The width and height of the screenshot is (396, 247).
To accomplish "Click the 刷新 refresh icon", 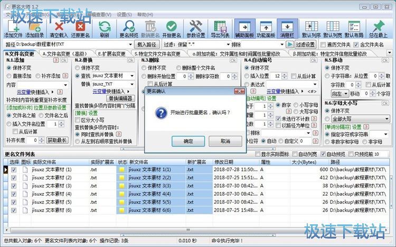I will (105, 29).
